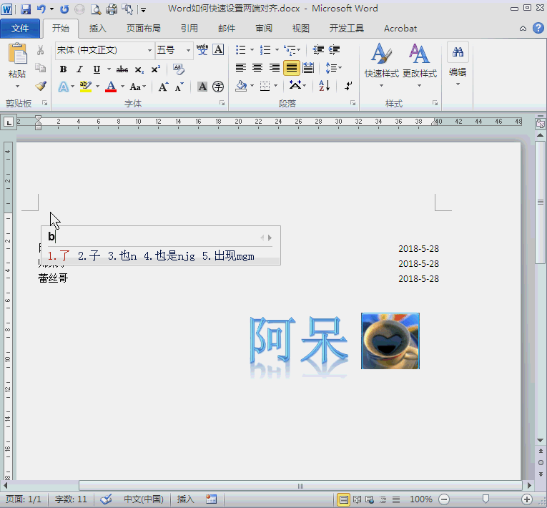The height and width of the screenshot is (508, 547).
Task: Toggle strikethrough (abc) formatting
Action: [x=122, y=69]
